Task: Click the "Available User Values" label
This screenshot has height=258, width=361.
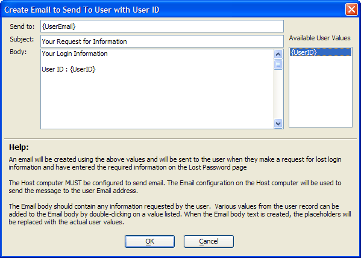Action: tap(320, 38)
